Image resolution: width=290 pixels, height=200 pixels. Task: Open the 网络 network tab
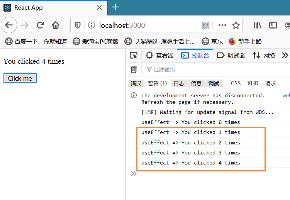pyautogui.click(x=264, y=55)
